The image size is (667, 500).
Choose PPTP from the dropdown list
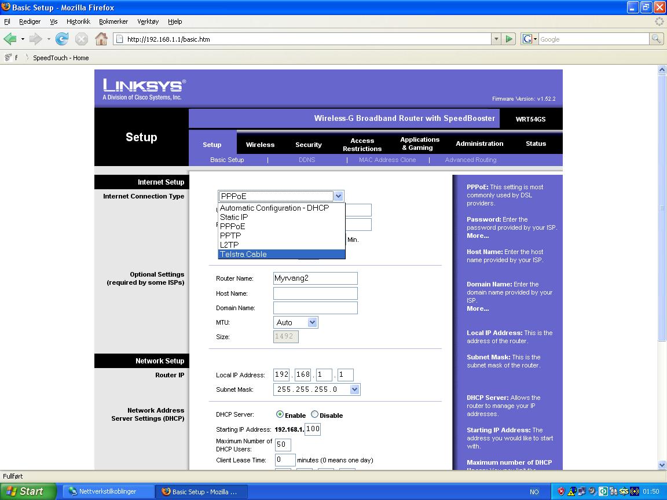(x=281, y=236)
